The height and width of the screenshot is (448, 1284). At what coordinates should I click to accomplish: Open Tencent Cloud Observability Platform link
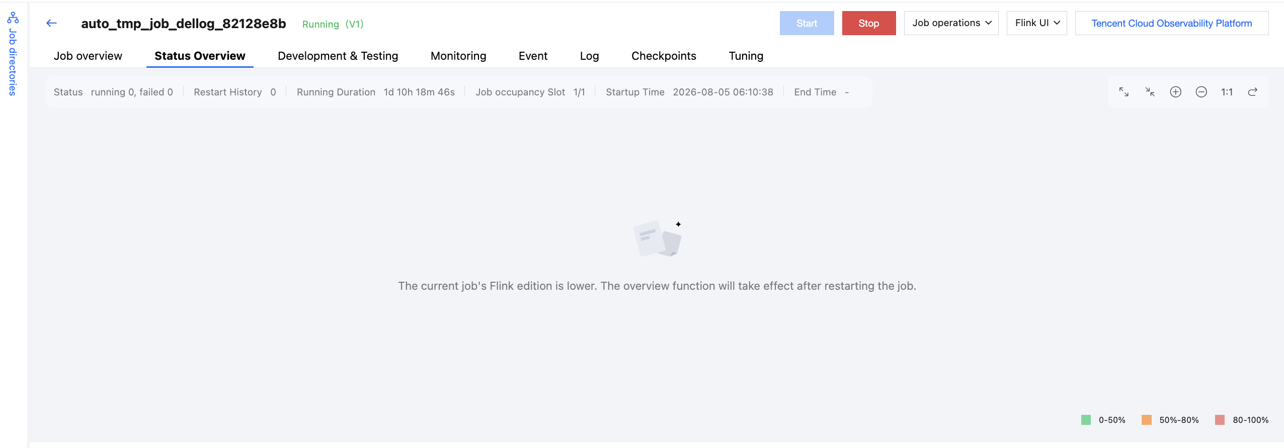pos(1172,23)
